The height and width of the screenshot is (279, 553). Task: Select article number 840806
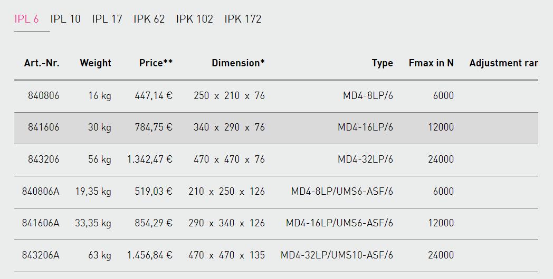click(44, 96)
